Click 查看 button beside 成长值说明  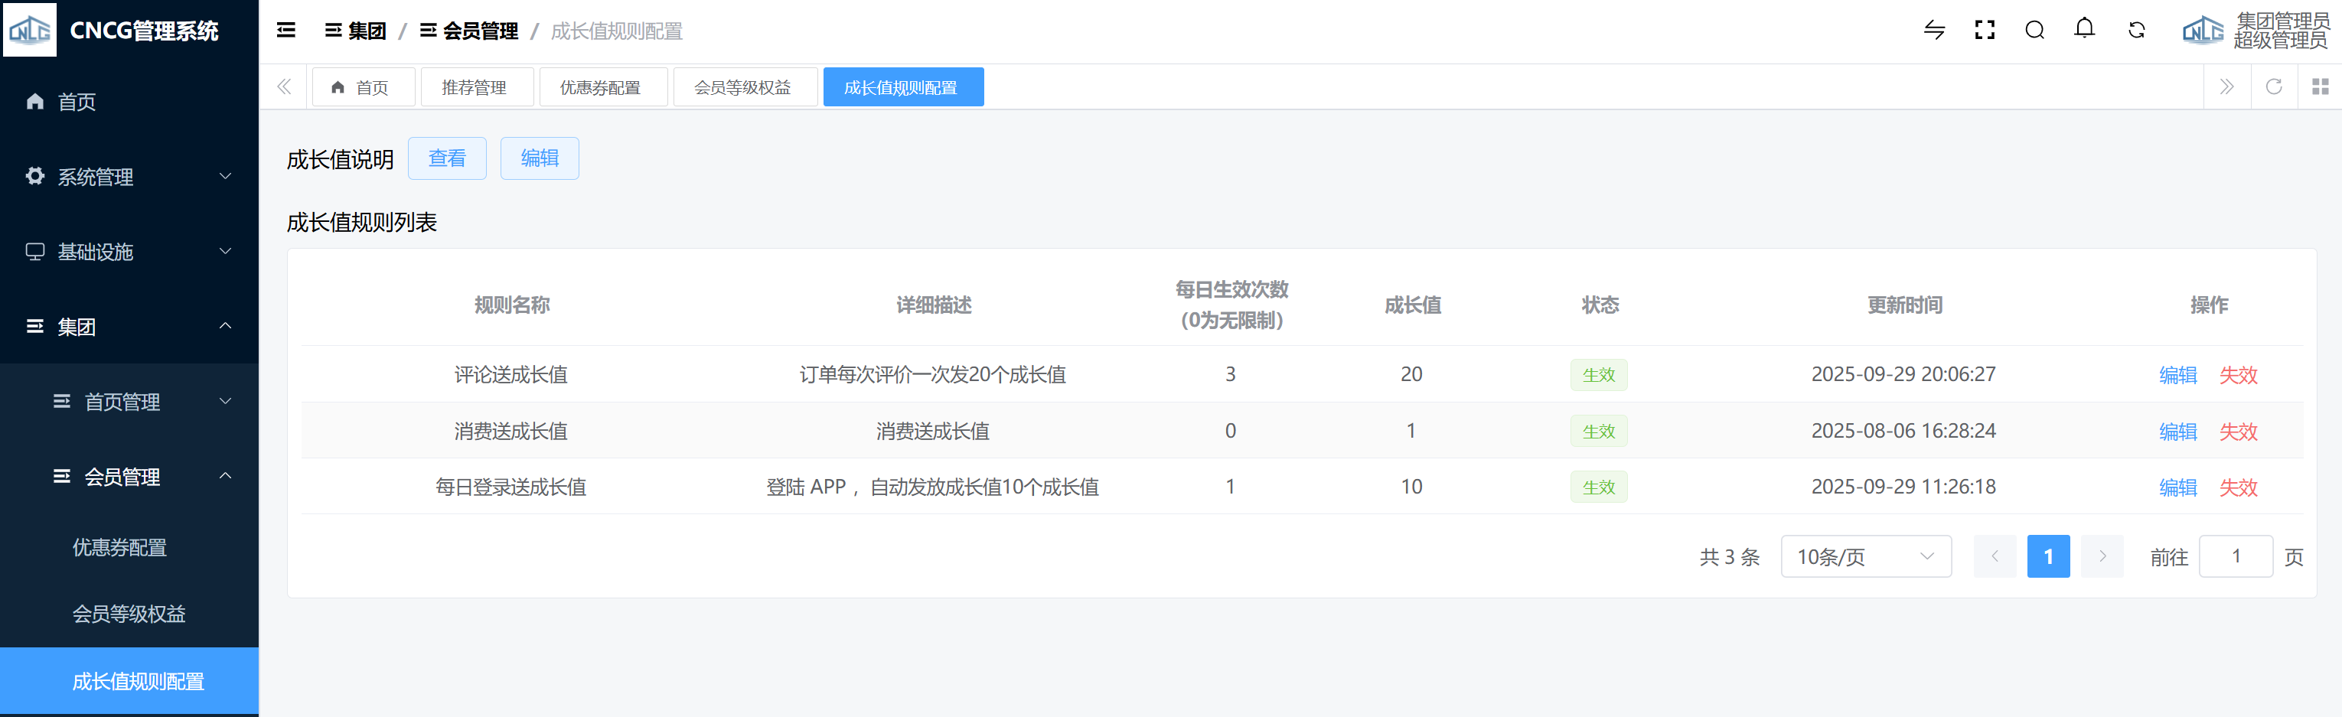click(x=446, y=159)
